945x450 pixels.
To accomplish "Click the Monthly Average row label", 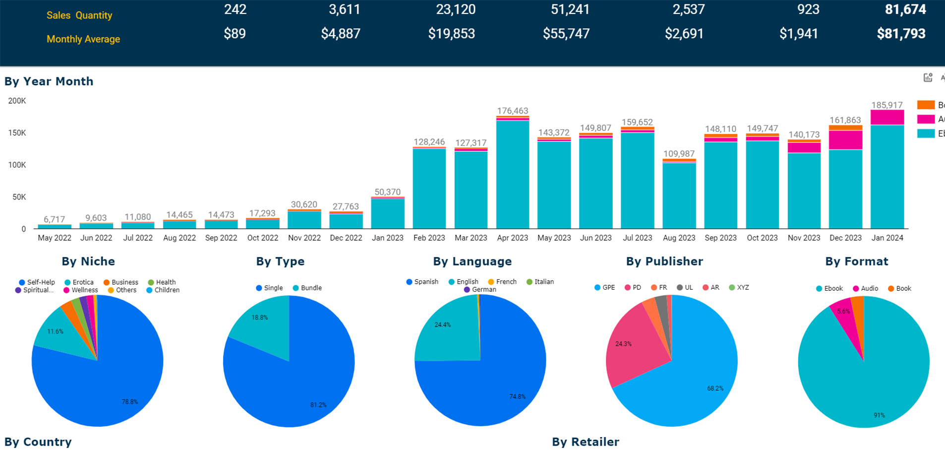I will (x=83, y=39).
